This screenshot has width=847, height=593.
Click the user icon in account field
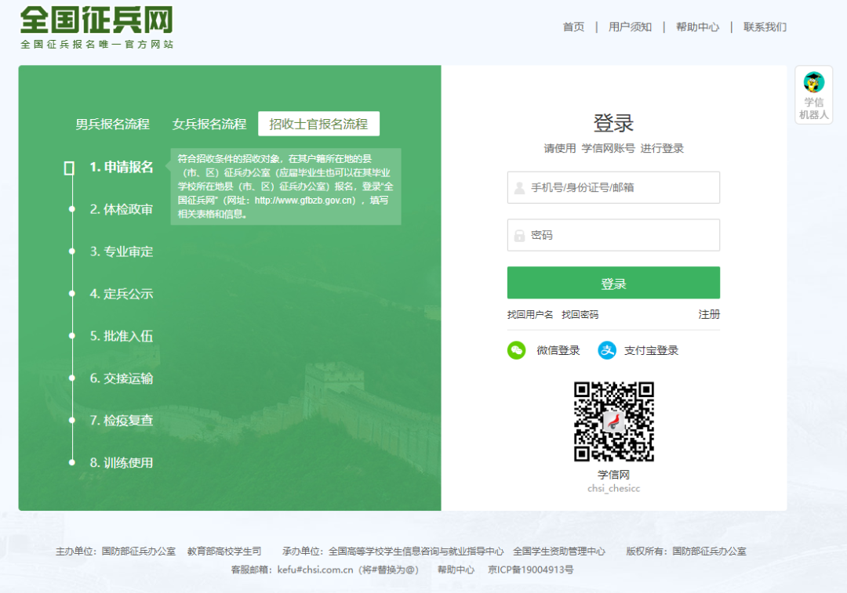519,188
